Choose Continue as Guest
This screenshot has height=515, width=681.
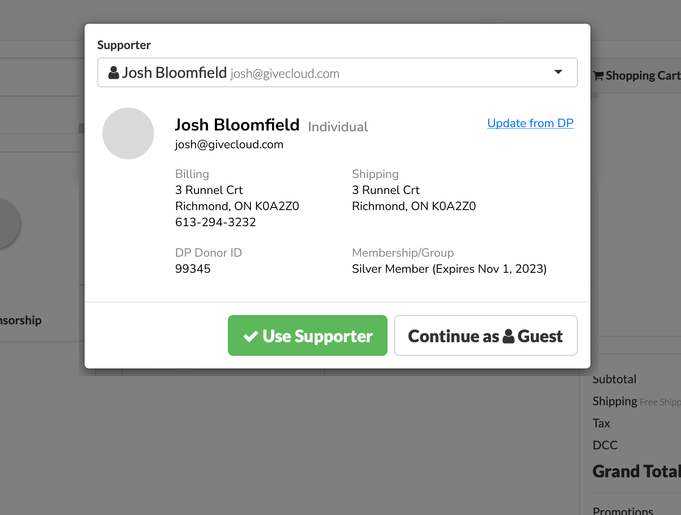pyautogui.click(x=486, y=335)
